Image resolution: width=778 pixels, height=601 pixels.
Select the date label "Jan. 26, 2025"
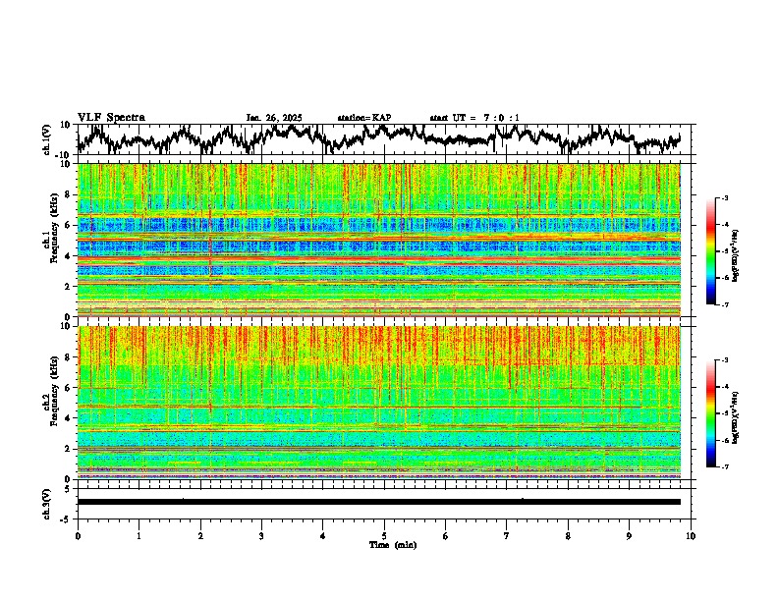click(x=274, y=118)
